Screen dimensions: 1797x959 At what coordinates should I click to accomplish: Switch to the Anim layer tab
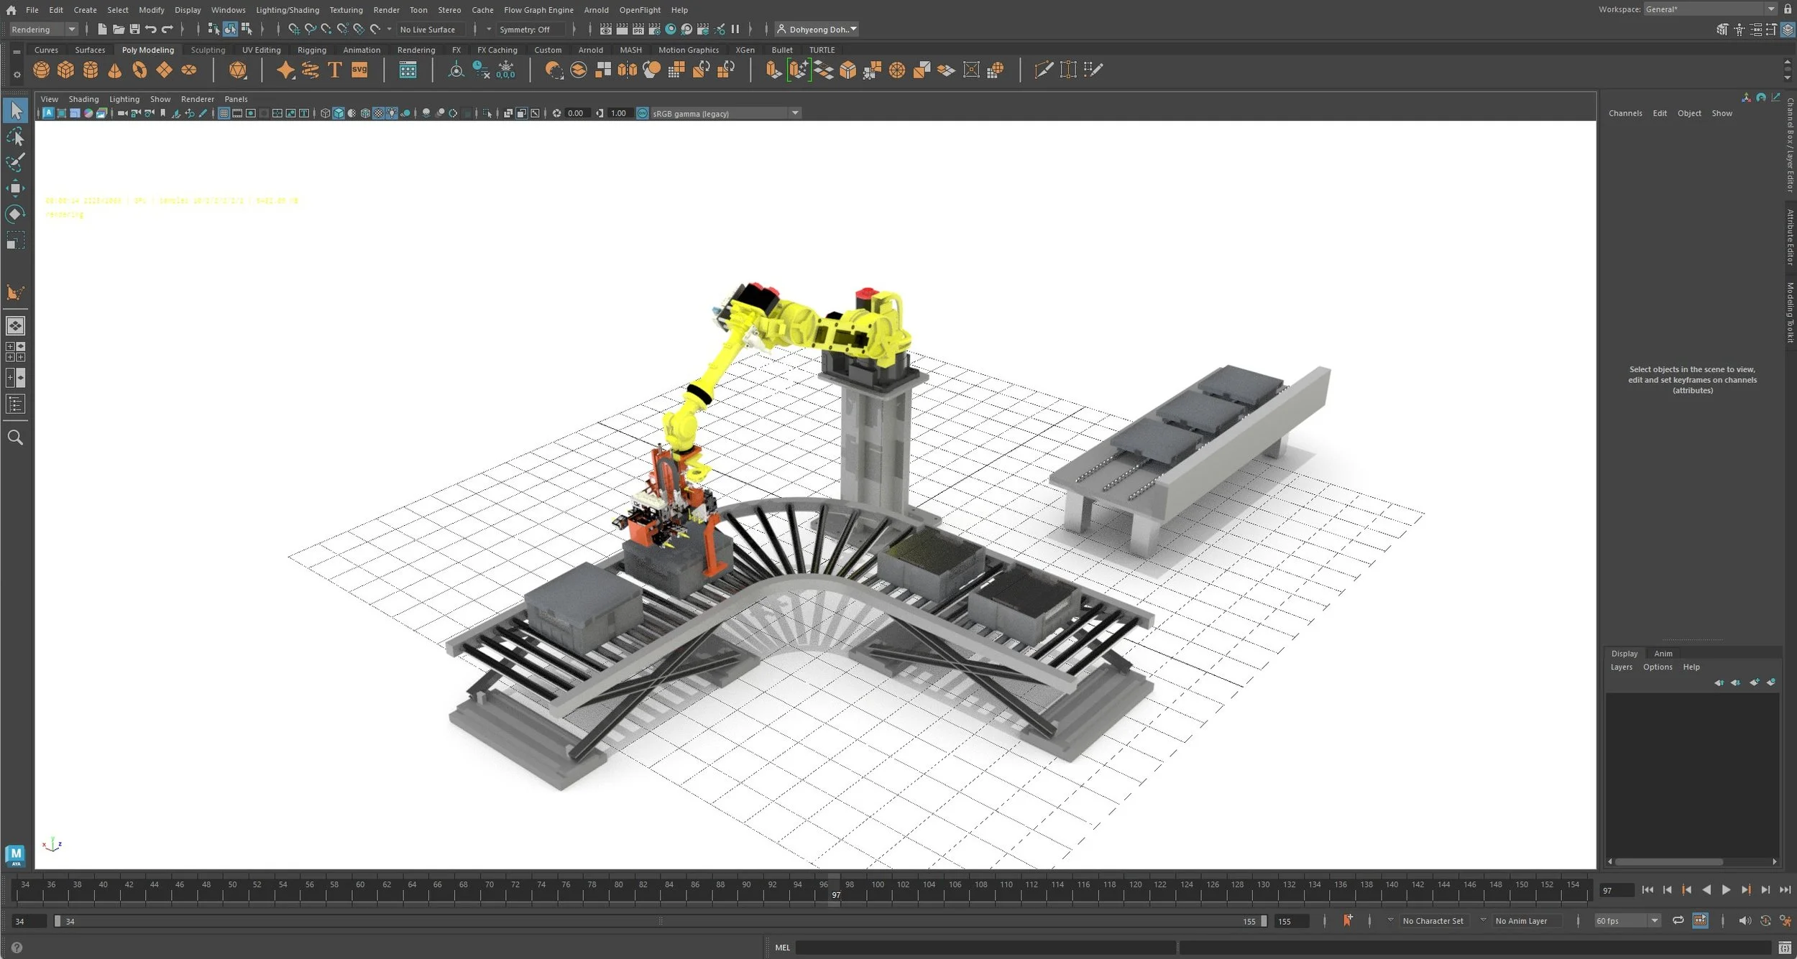(1663, 654)
